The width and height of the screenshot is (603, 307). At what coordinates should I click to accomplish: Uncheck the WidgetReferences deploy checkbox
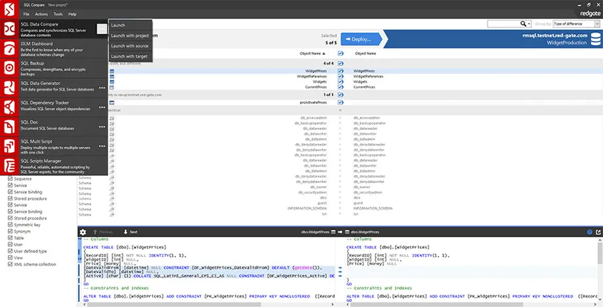pos(340,76)
